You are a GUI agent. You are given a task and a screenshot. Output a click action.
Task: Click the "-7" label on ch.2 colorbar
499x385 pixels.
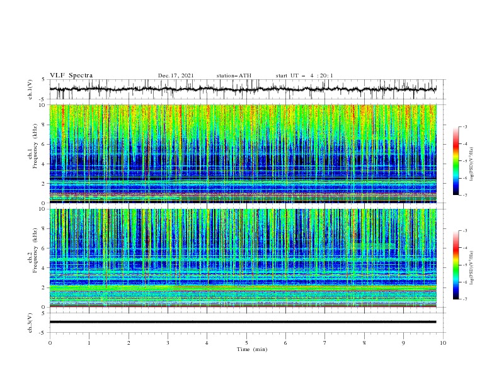[465, 299]
